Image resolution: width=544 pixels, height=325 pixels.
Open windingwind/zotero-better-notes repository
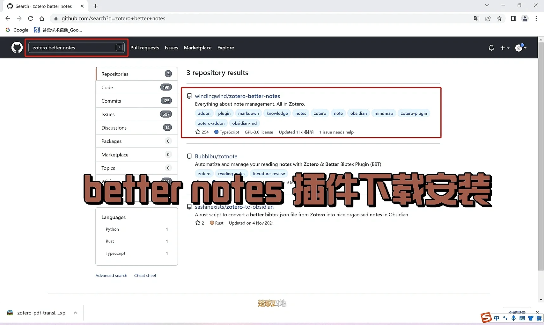pos(237,96)
